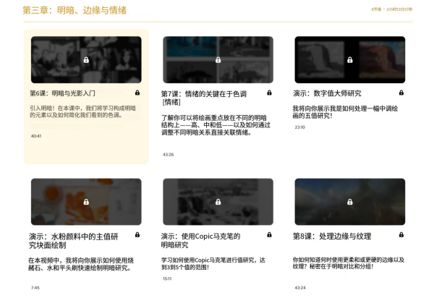Open lesson title 第7课：情绪的关键在于色调
Screen dimensions: 434x306
(204, 98)
